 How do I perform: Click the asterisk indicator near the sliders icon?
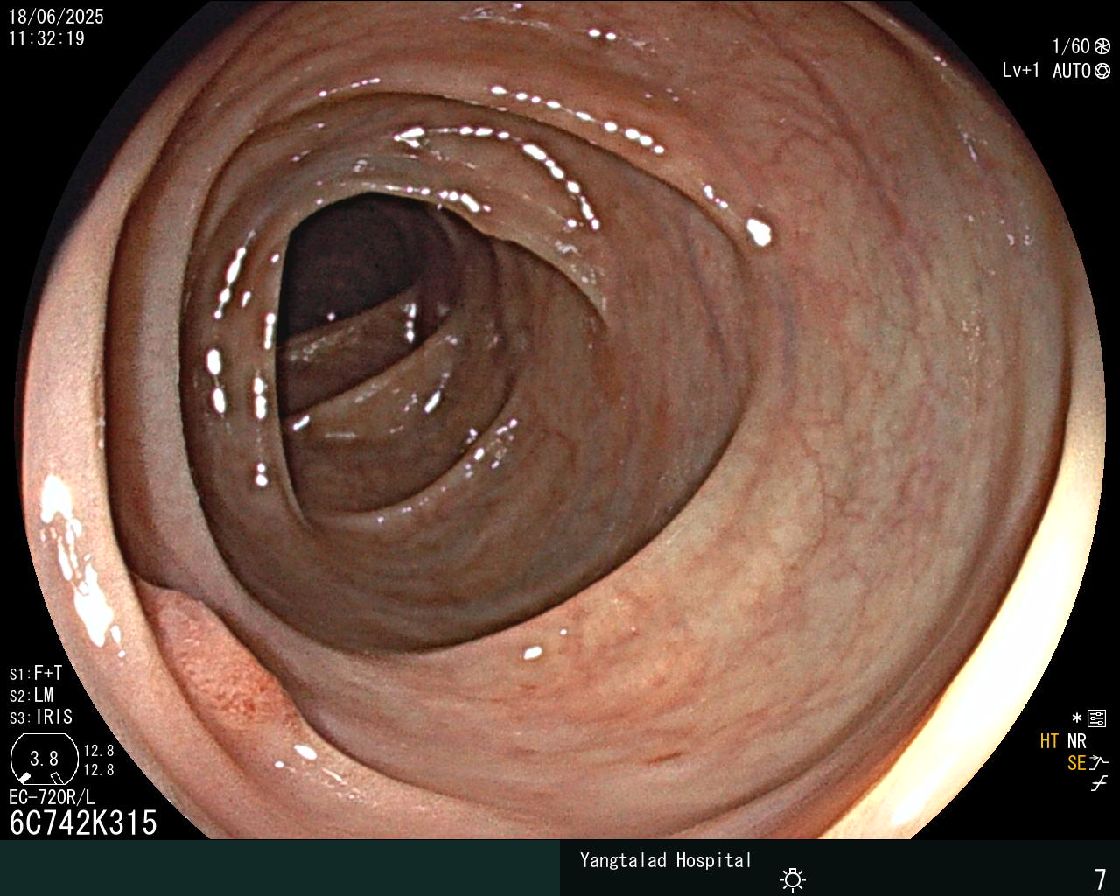coord(1077,718)
